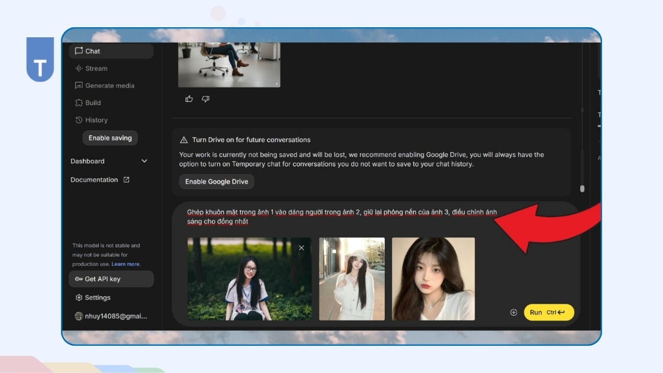Screen dimensions: 663x373
Task: Expand the Dashboard chevron
Action: click(144, 161)
